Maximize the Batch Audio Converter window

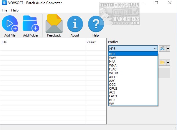coord(156,3)
